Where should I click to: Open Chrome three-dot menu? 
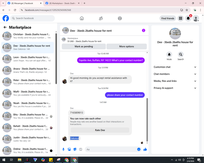(x=200, y=10)
